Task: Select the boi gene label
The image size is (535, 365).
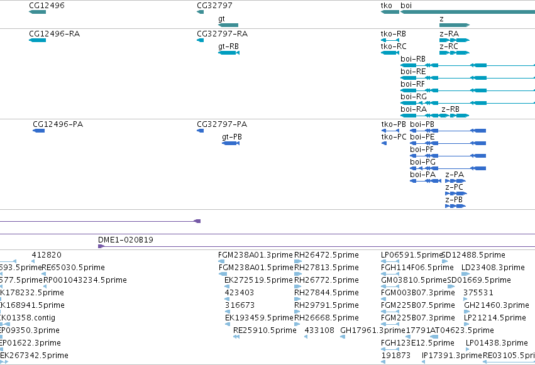Action: tap(406, 6)
